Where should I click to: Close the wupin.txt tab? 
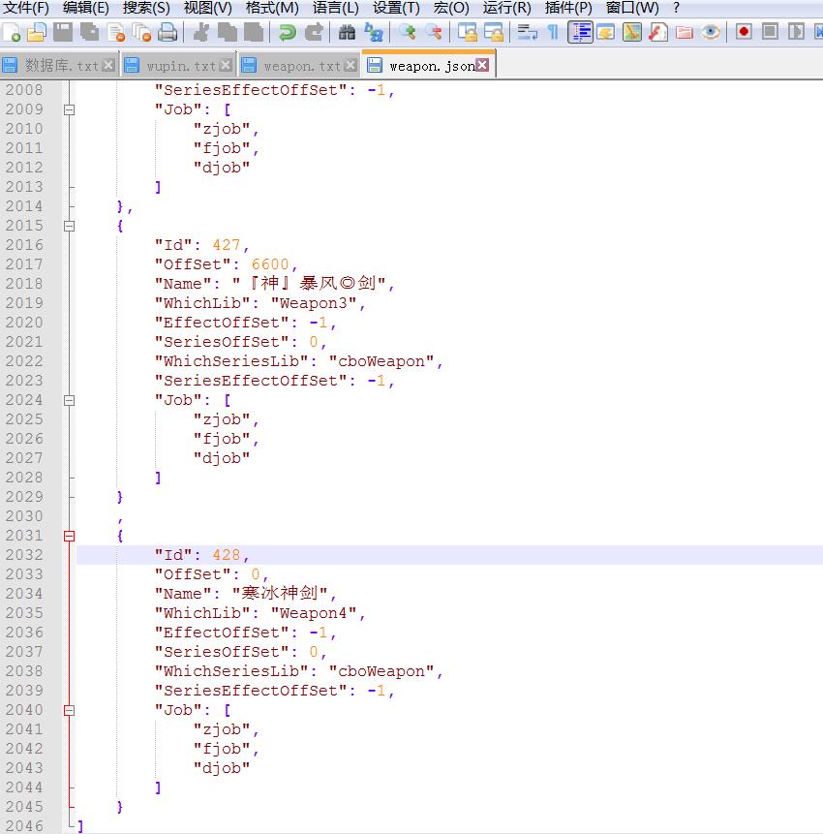(x=226, y=65)
